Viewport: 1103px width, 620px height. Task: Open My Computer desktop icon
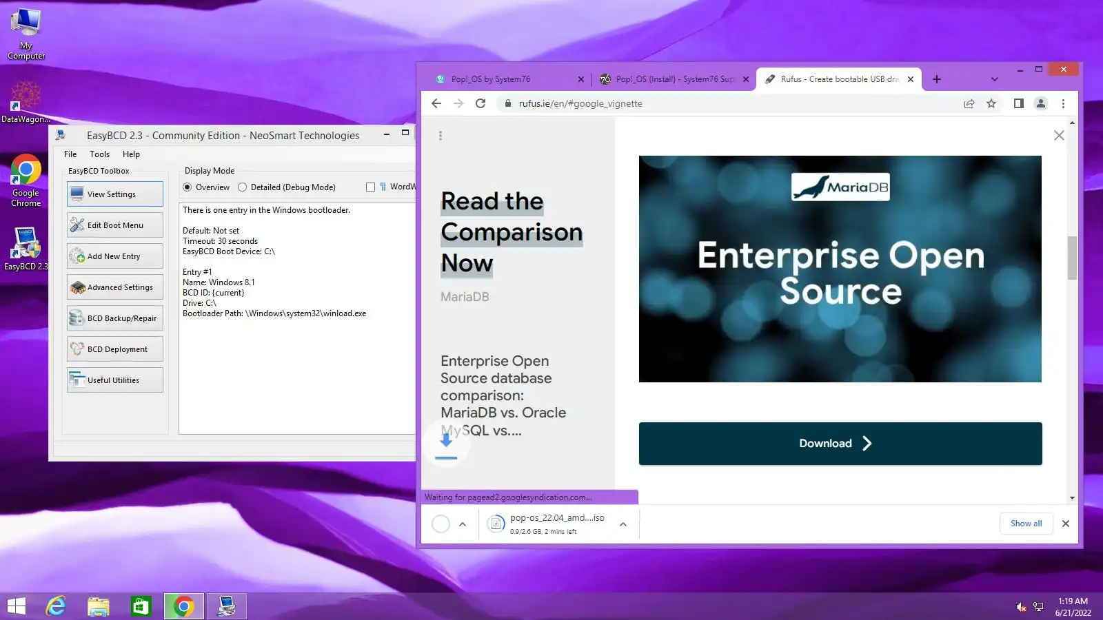[26, 34]
